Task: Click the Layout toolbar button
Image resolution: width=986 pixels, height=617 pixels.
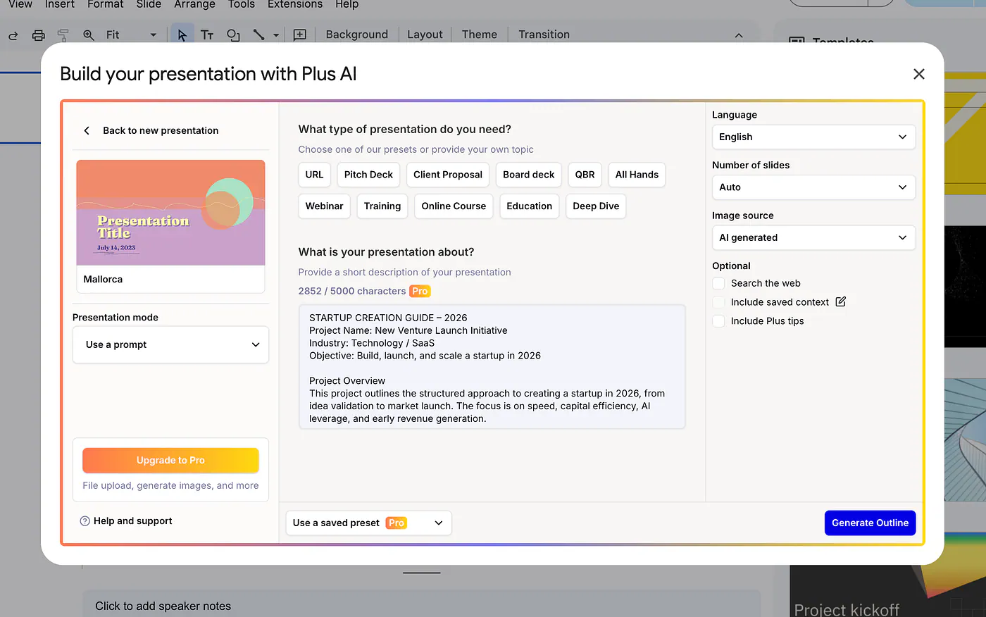Action: [x=425, y=35]
